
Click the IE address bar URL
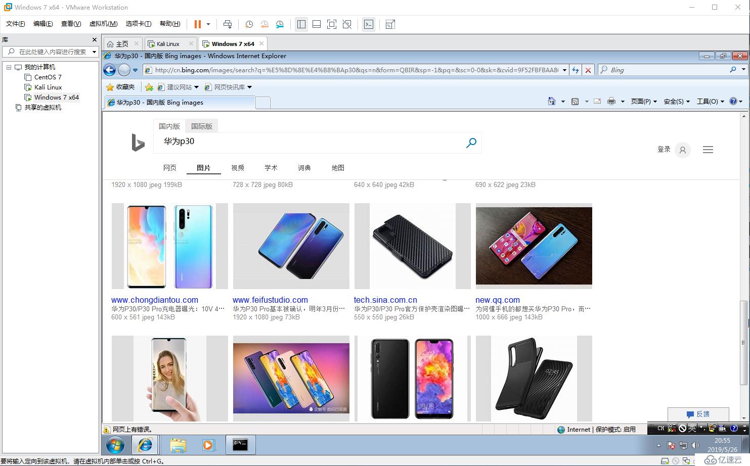click(357, 70)
